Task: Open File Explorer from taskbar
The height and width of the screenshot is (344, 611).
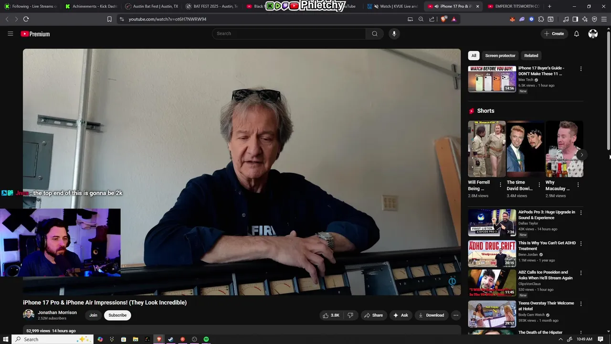Action: tap(136, 339)
